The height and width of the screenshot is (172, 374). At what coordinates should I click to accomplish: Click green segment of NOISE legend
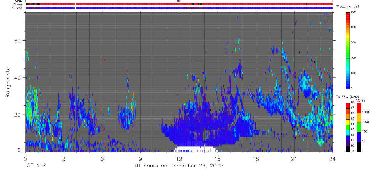pos(358,127)
